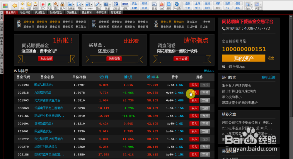Click 点击查看 under 比比看 banner
Image resolution: width=293 pixels, height=159 pixels.
(114, 59)
